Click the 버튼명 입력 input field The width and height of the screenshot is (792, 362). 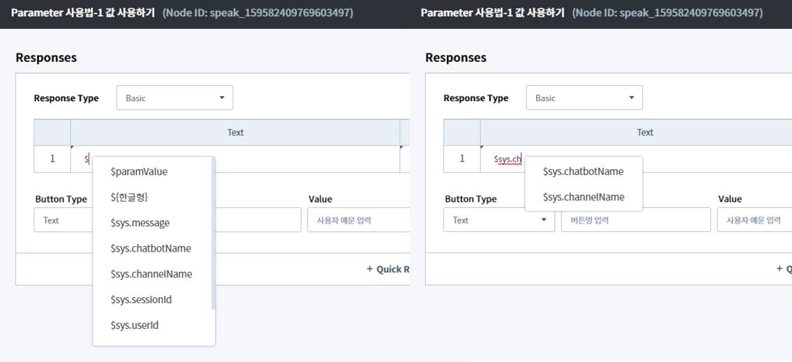(x=635, y=220)
